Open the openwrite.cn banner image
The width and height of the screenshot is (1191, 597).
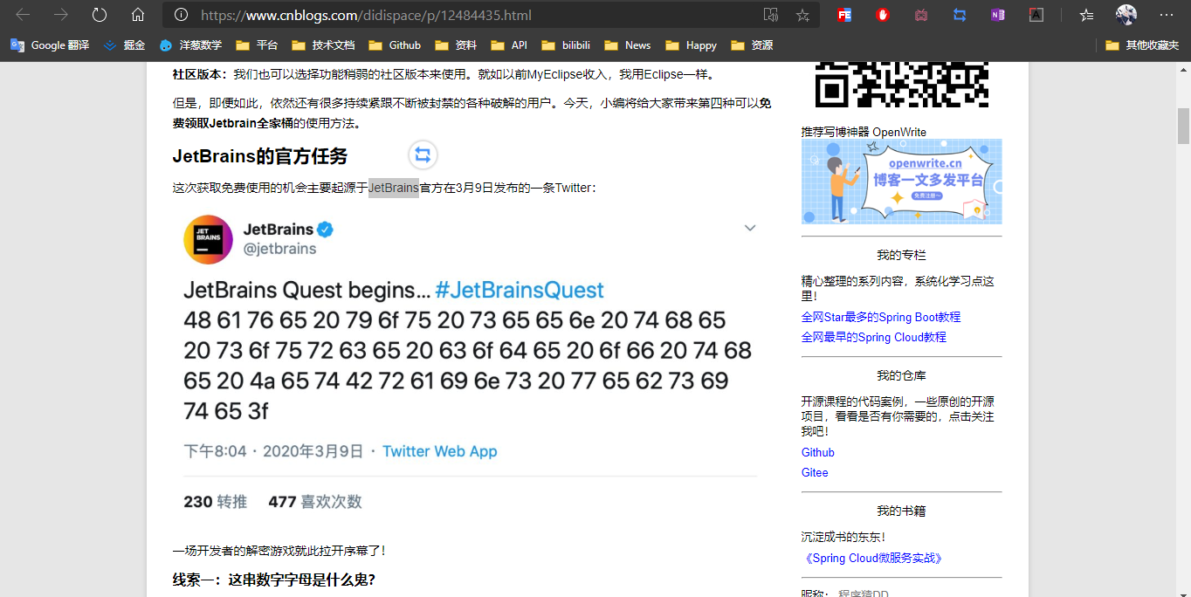[902, 182]
